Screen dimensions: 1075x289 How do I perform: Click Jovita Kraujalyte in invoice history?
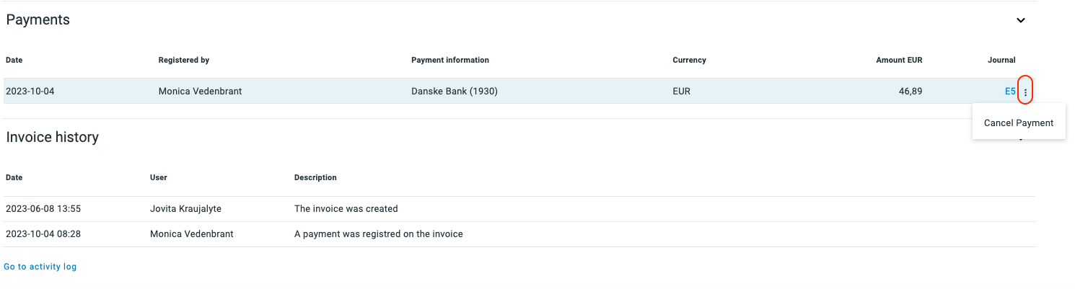[186, 209]
